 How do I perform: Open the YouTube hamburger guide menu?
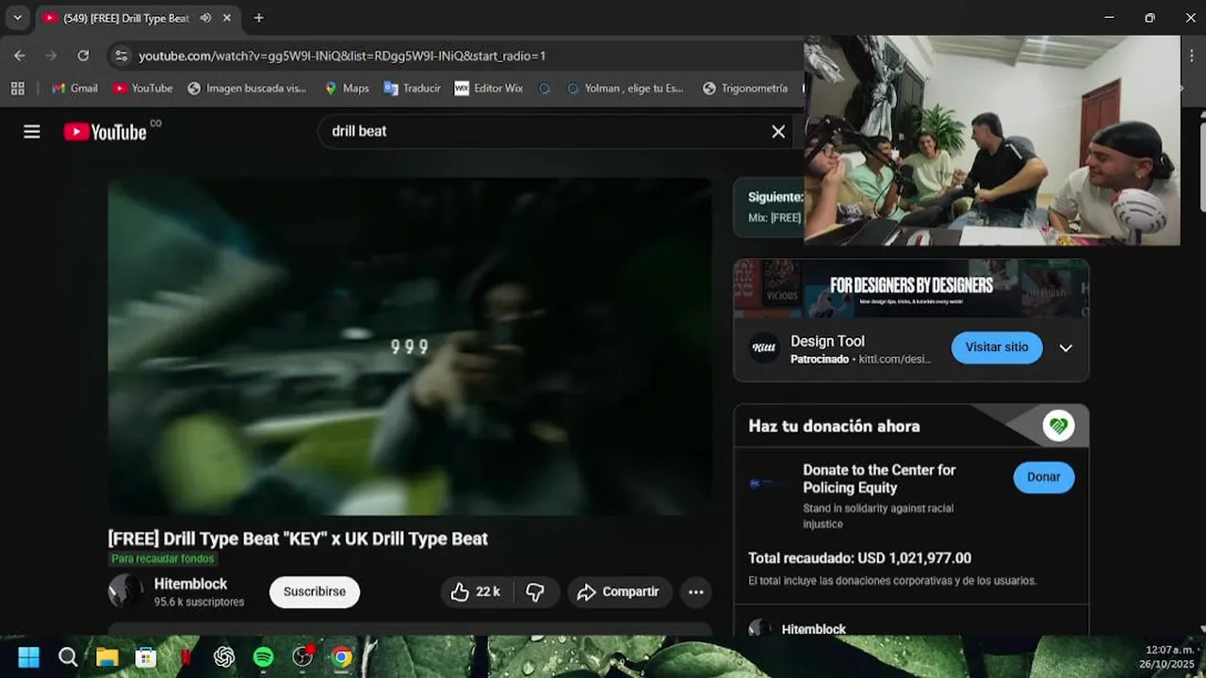pos(32,132)
